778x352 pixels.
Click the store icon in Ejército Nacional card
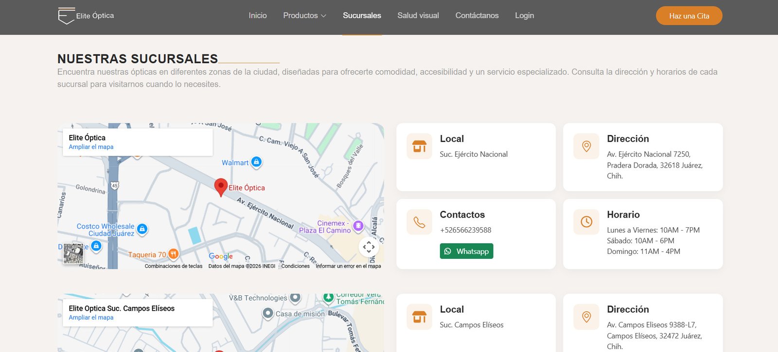[419, 146]
